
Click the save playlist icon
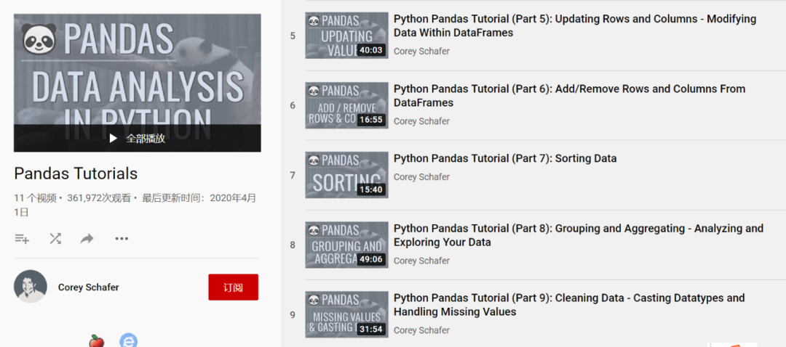(22, 239)
